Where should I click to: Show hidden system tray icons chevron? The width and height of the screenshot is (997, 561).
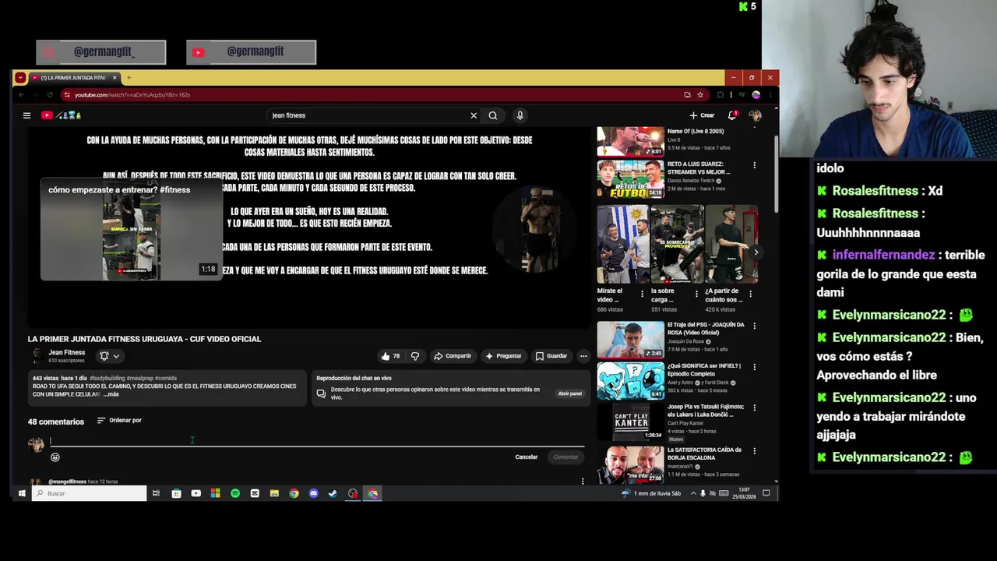tap(693, 493)
